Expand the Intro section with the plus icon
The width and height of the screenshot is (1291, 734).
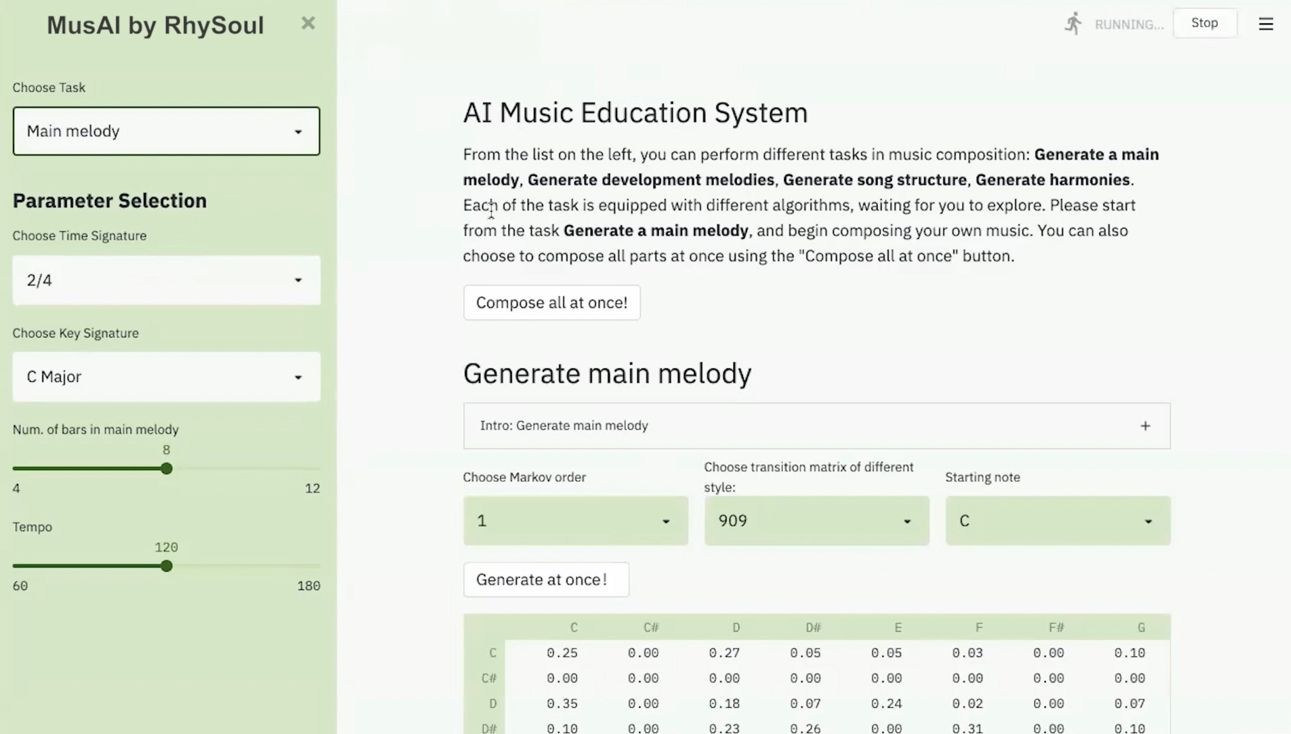(1145, 426)
